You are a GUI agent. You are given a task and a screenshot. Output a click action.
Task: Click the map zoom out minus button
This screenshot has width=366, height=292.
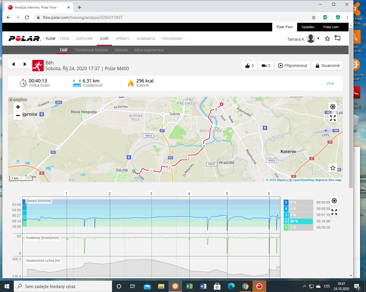coord(18,115)
